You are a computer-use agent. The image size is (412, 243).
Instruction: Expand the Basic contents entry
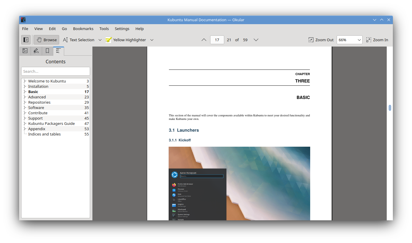25,92
